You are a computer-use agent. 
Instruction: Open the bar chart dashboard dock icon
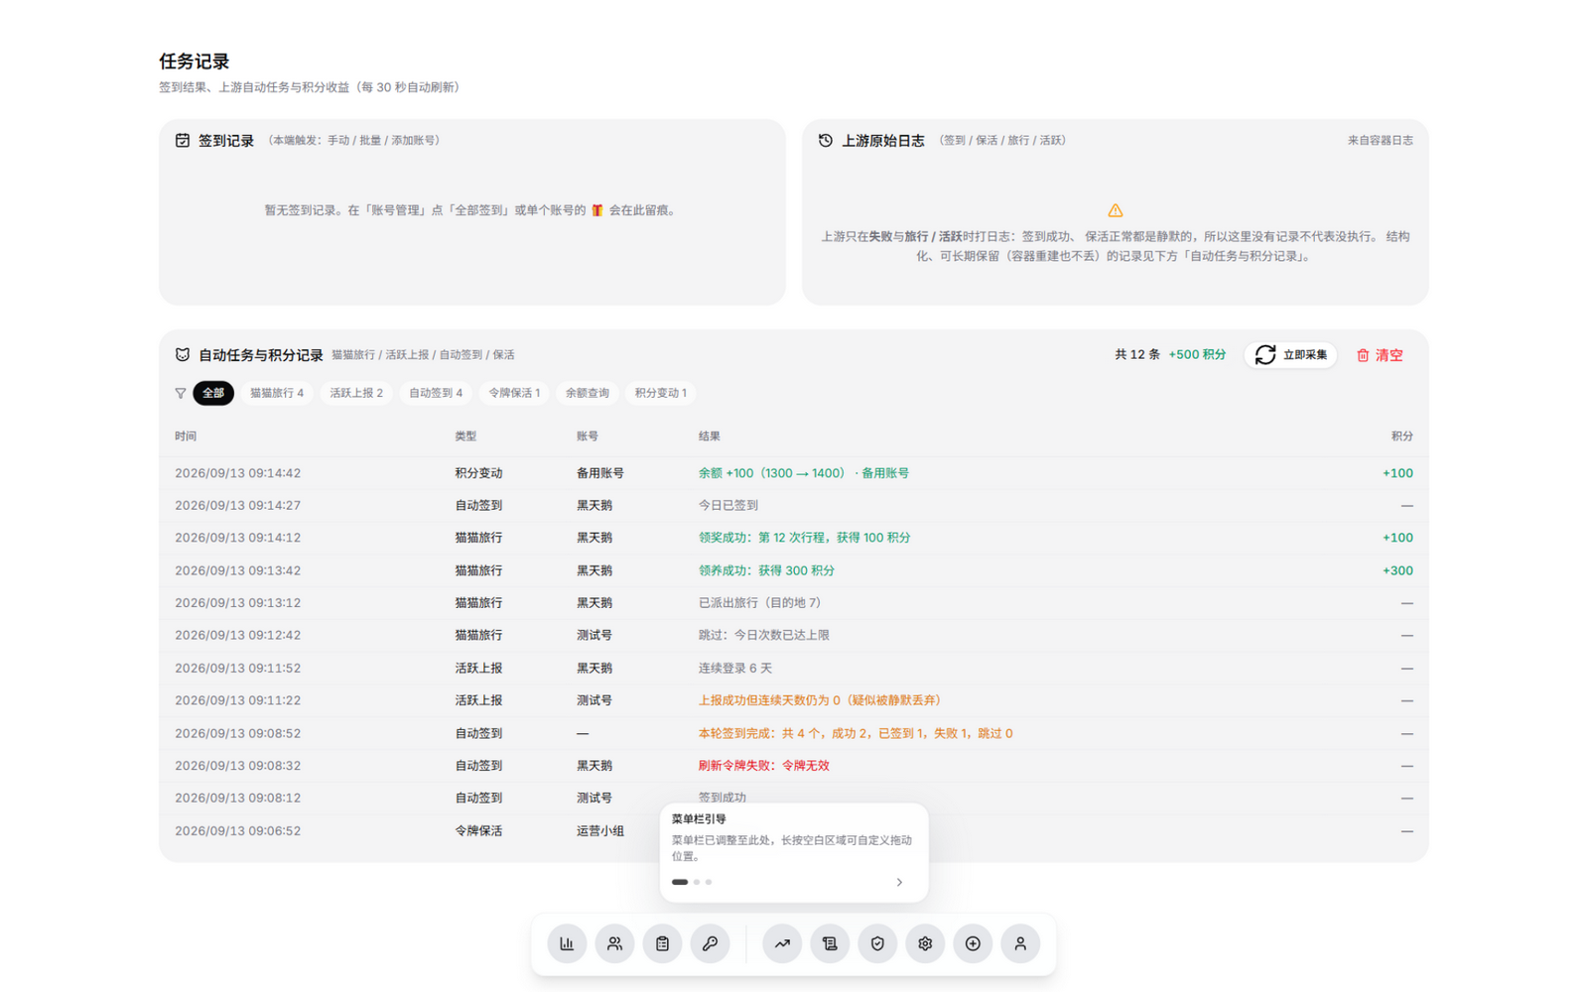(x=567, y=943)
